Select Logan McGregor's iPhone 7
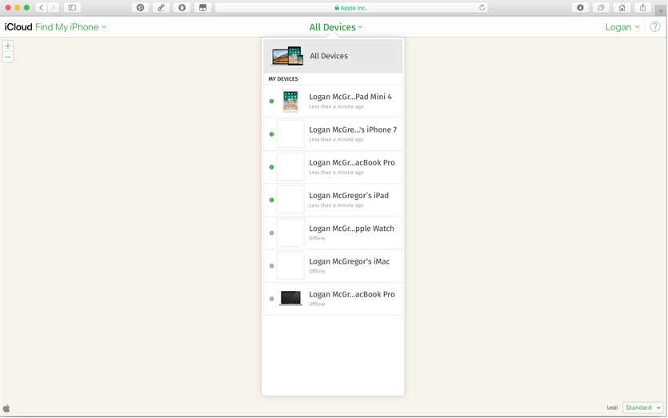Screen dimensions: 668x418 [x=333, y=134]
